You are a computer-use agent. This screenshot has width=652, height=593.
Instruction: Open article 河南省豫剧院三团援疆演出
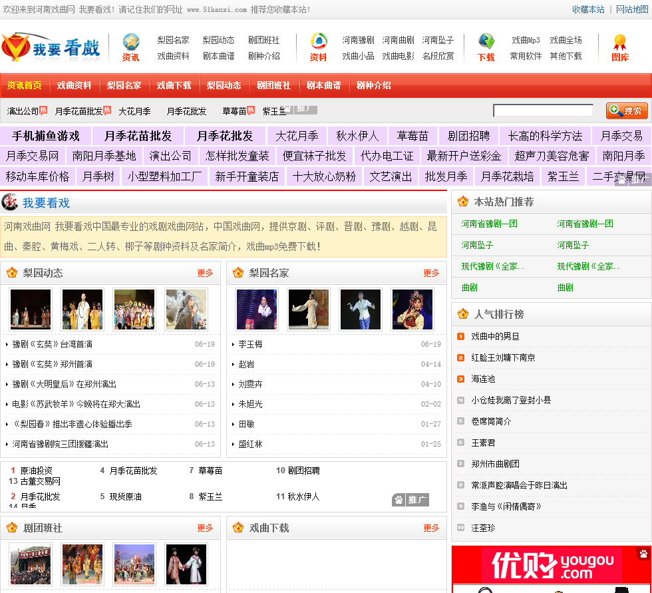(x=60, y=444)
